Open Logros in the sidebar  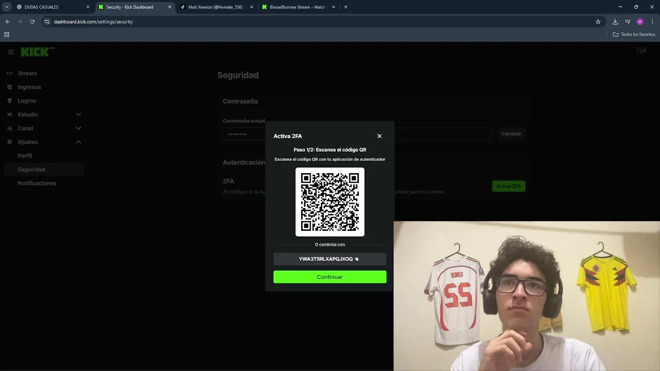coord(27,101)
